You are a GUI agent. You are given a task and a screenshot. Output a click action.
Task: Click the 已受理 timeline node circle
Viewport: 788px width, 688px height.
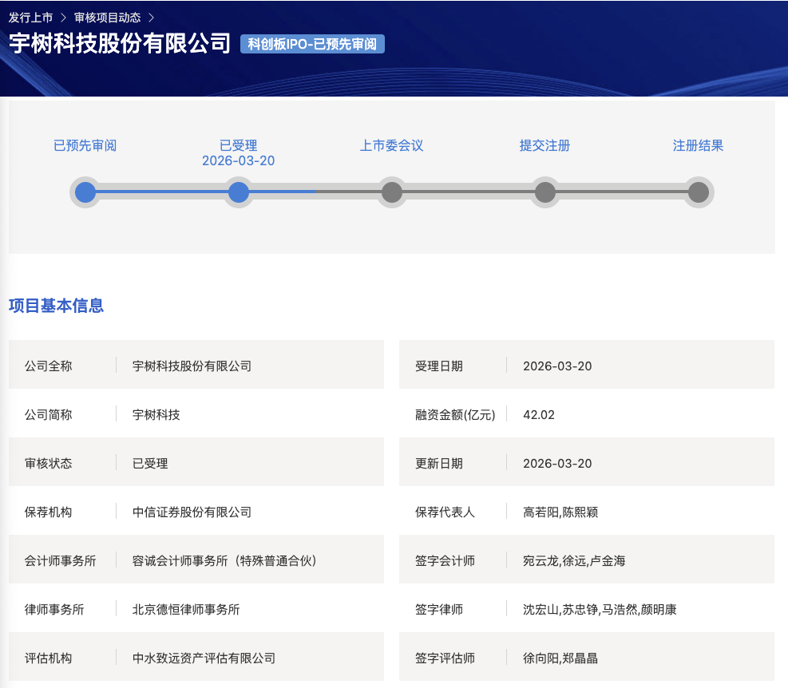239,192
